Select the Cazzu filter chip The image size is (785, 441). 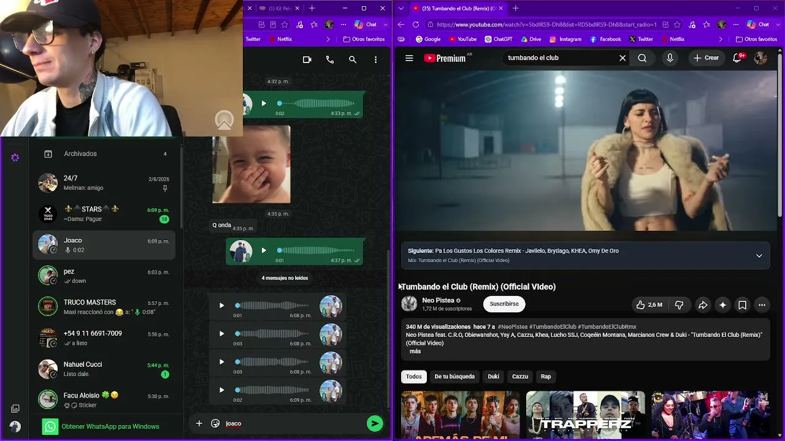click(x=520, y=377)
